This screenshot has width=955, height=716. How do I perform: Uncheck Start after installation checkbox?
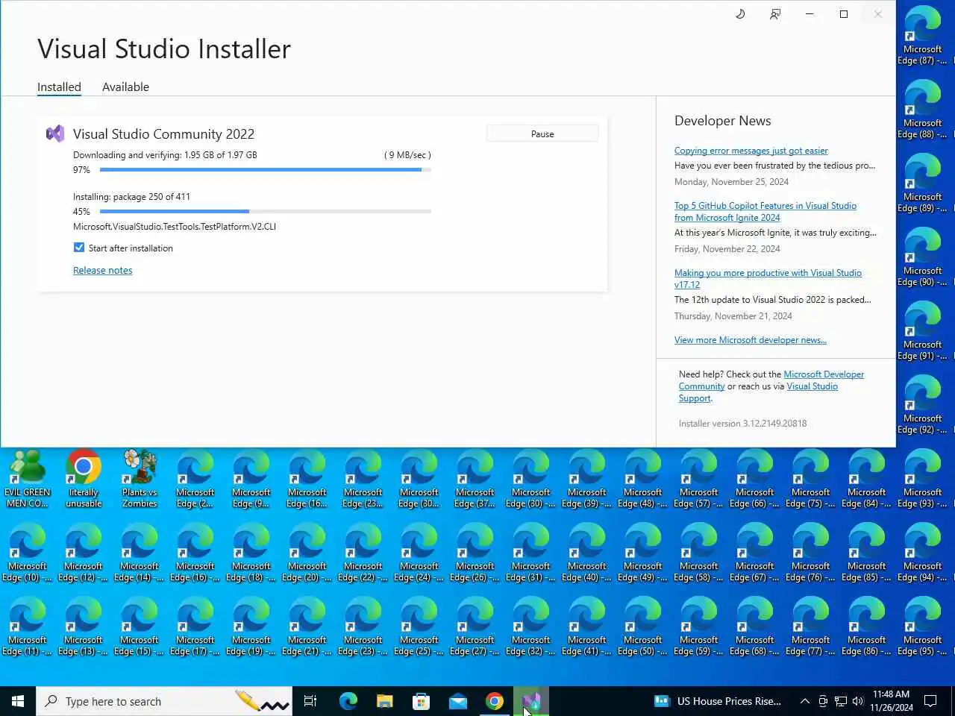pos(79,248)
